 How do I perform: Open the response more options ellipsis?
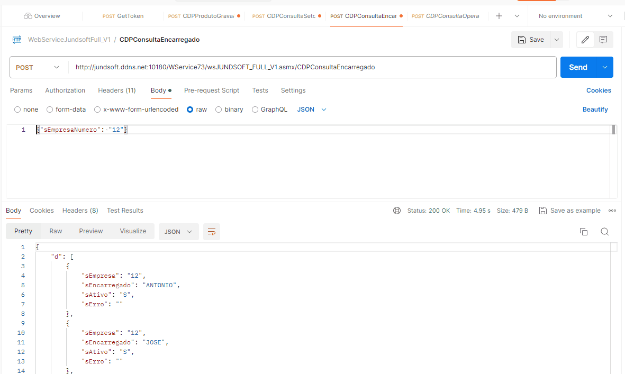612,211
